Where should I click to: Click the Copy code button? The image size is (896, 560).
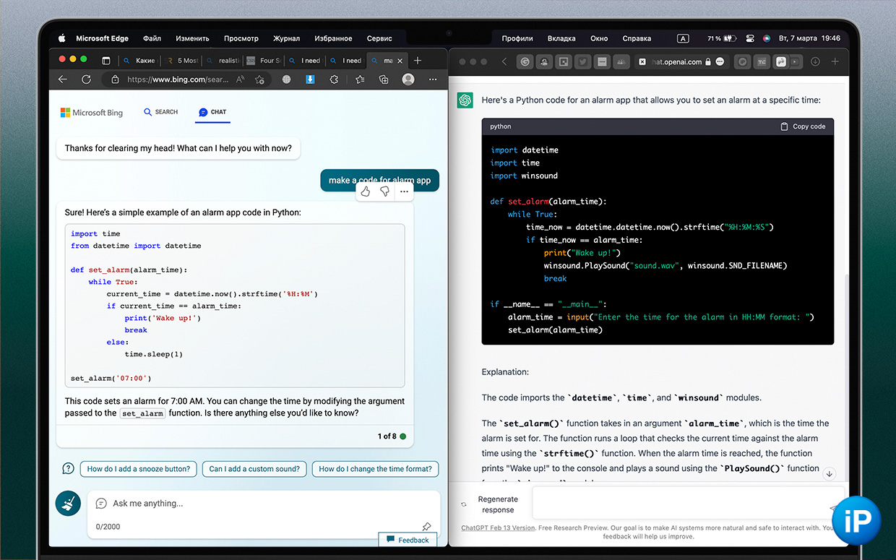[x=802, y=126]
